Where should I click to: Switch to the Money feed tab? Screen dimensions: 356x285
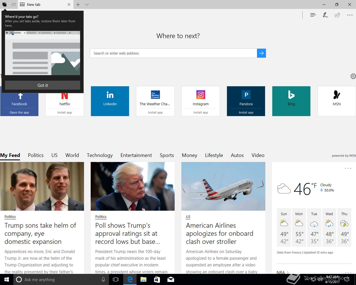point(189,155)
